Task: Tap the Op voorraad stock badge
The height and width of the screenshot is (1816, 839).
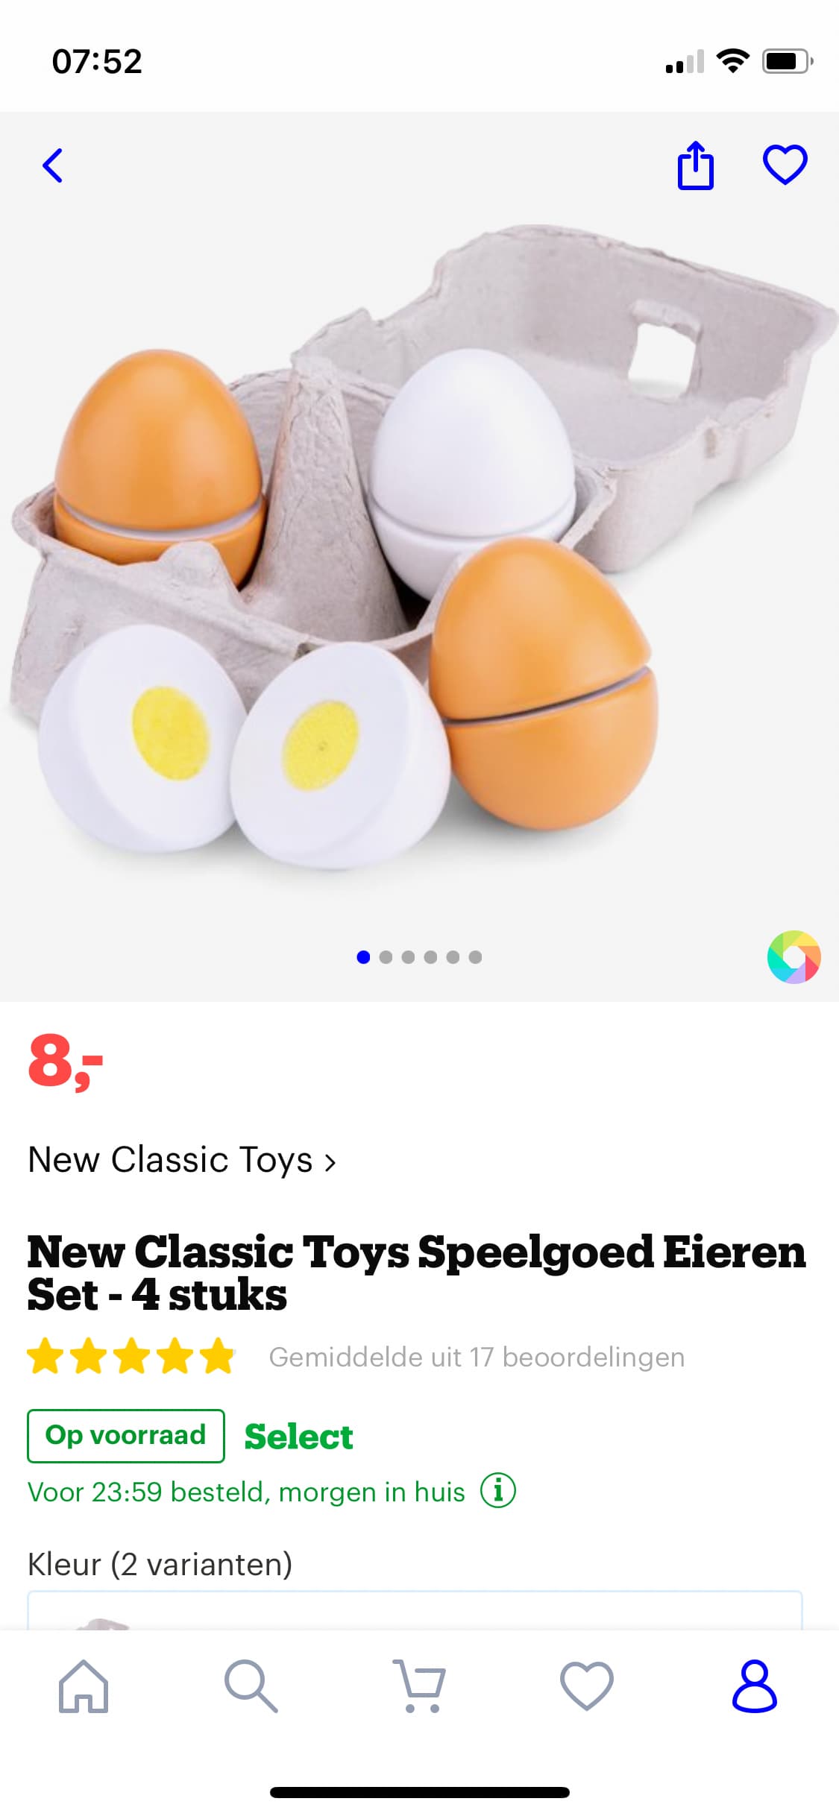Action: click(126, 1436)
